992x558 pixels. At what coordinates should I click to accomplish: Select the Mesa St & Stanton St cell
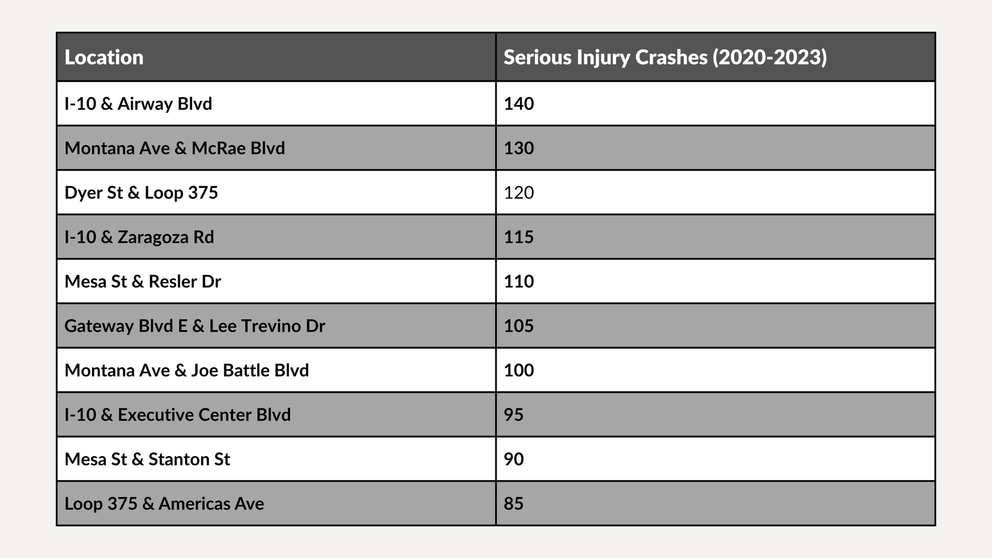click(276, 459)
